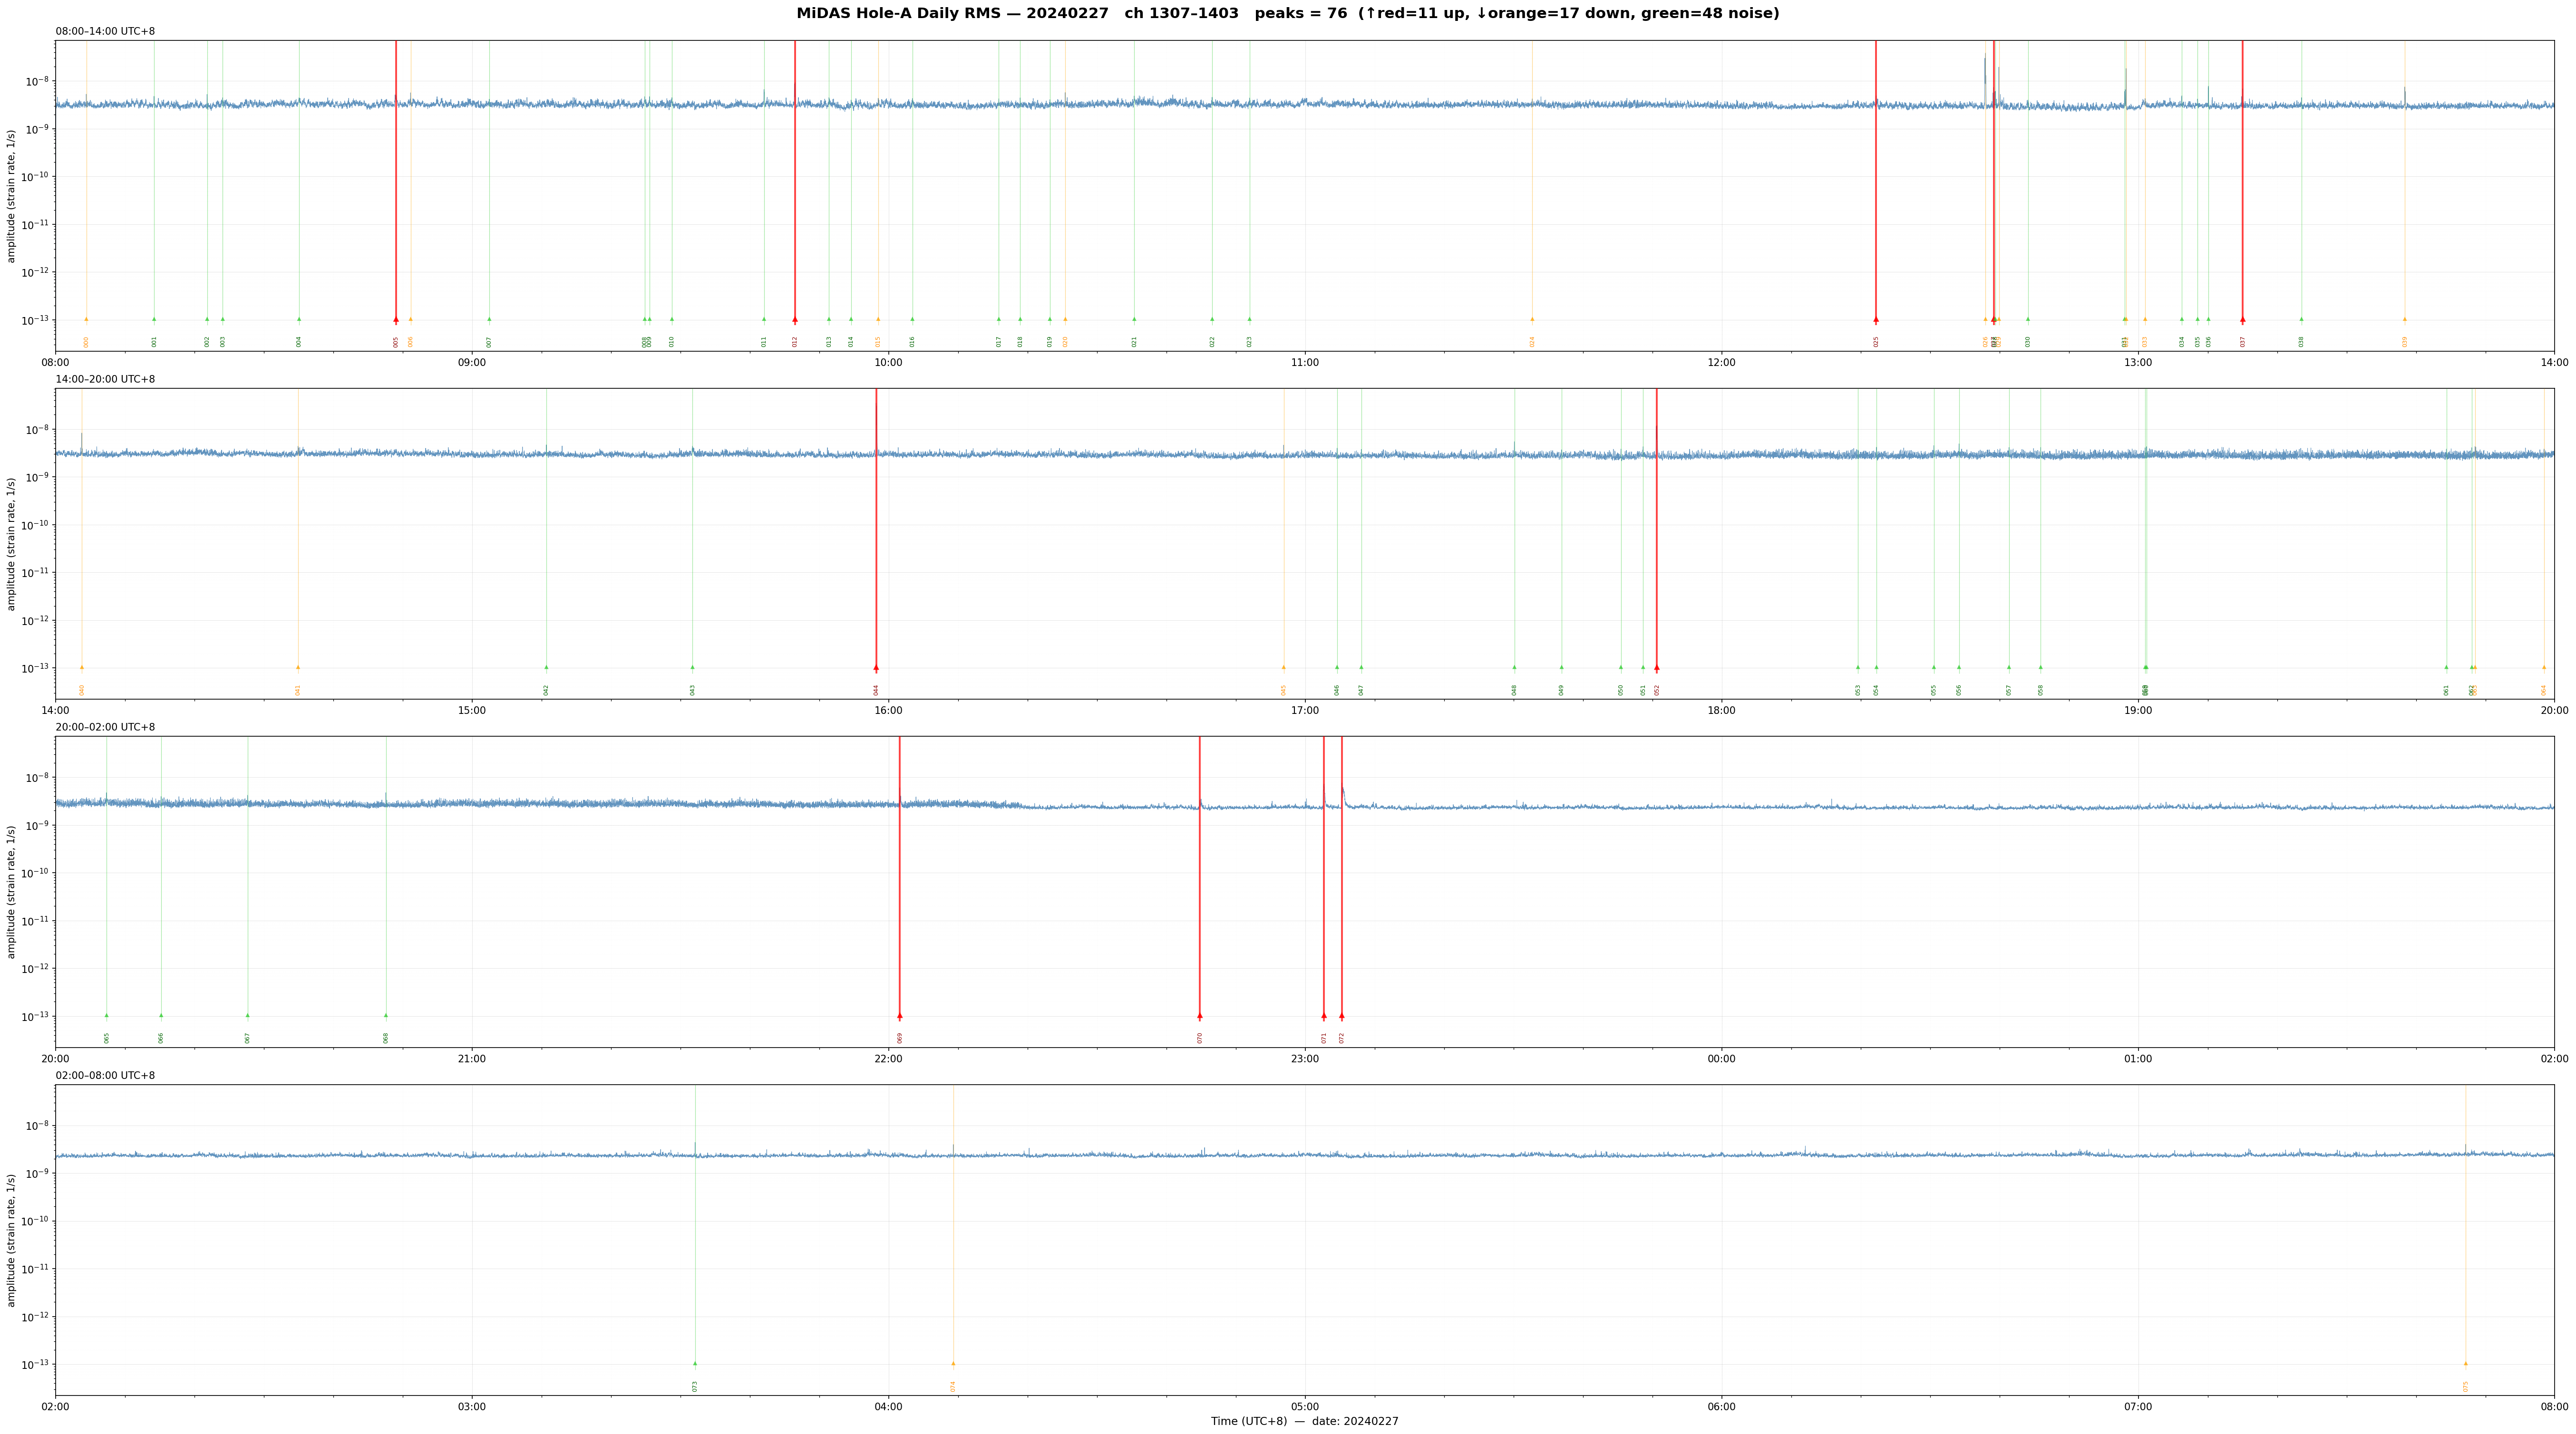Click the green triangle marker numbered 038
Viewport: 2576px width, 1434px height.
tap(2301, 320)
